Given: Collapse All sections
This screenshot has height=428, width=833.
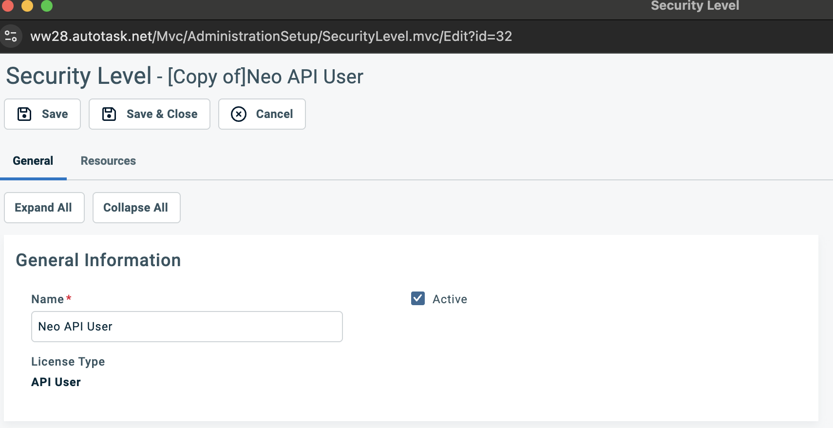Looking at the screenshot, I should pyautogui.click(x=136, y=208).
